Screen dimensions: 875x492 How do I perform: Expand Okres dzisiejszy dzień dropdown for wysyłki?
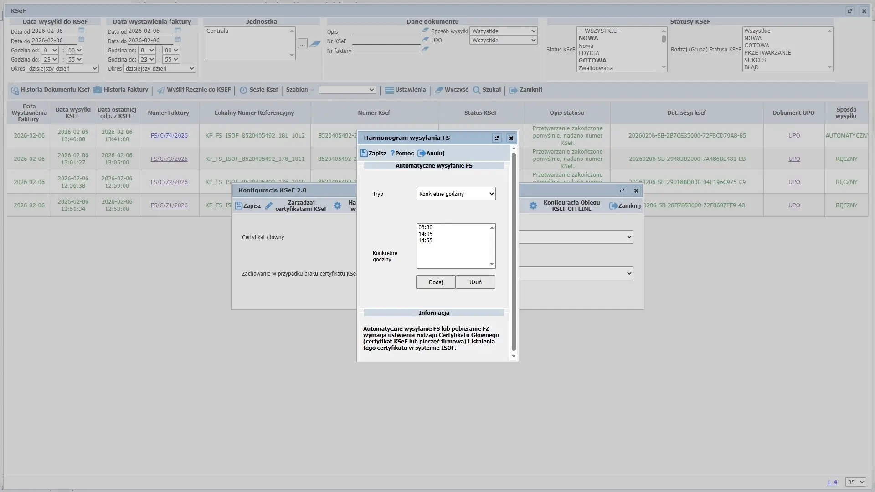(62, 69)
